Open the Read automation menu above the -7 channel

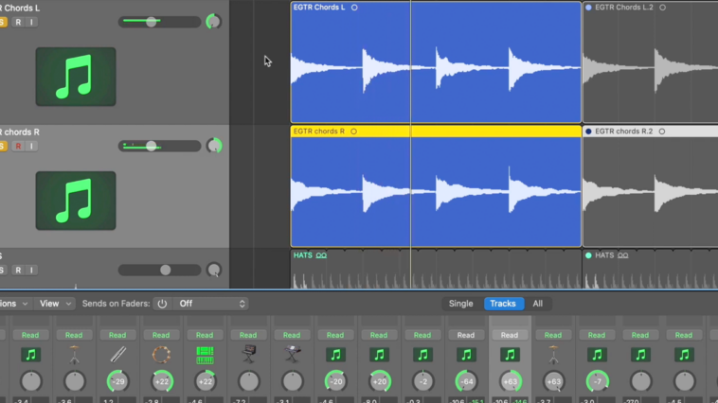pyautogui.click(x=596, y=335)
